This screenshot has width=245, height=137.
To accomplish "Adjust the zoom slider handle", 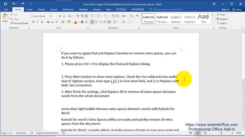I will coord(221,133).
